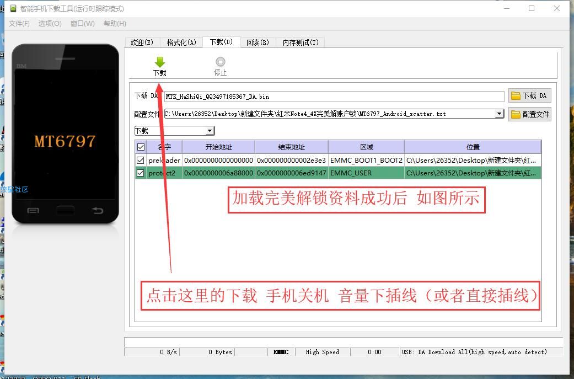The image size is (574, 379).
Task: Switch to the 回读(R) tab
Action: click(x=258, y=42)
